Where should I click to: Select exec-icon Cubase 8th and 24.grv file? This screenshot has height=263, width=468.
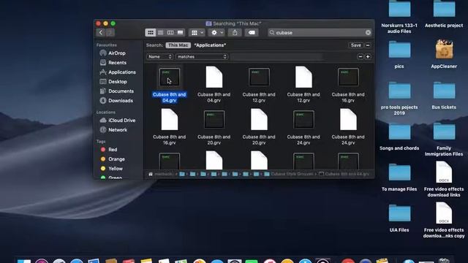pyautogui.click(x=303, y=120)
